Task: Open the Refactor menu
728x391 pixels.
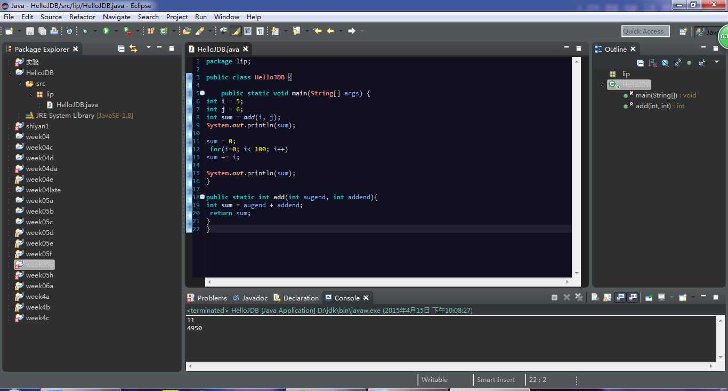Action: pos(83,17)
